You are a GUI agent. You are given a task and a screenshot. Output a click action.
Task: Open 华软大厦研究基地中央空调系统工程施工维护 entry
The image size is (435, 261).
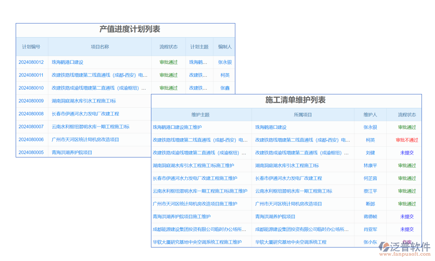click(197, 242)
